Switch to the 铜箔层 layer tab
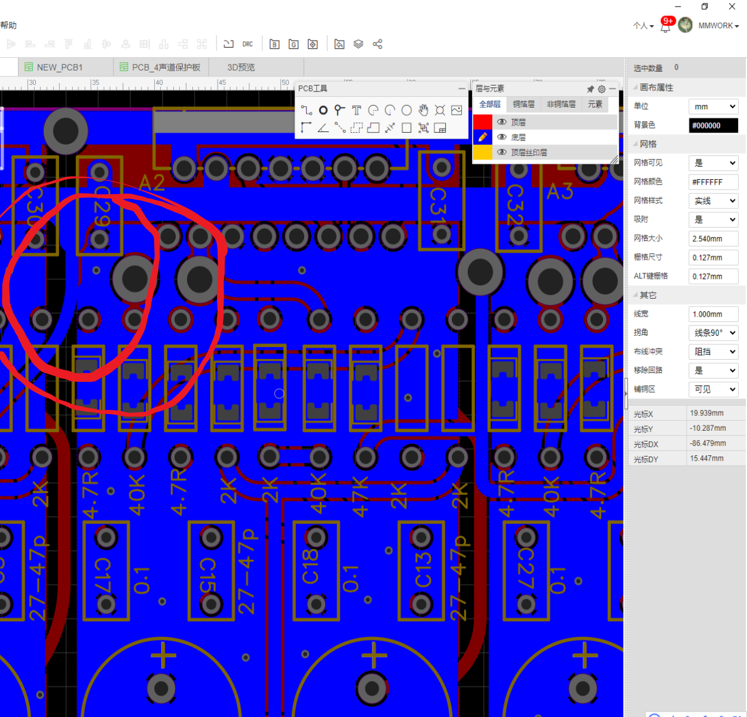This screenshot has height=717, width=747. click(523, 105)
